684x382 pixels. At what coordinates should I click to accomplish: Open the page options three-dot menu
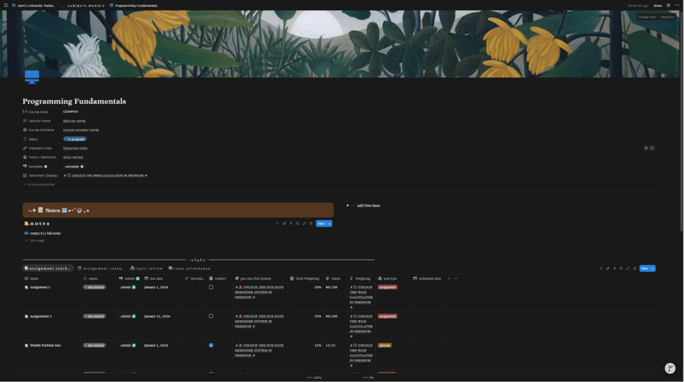(x=677, y=5)
